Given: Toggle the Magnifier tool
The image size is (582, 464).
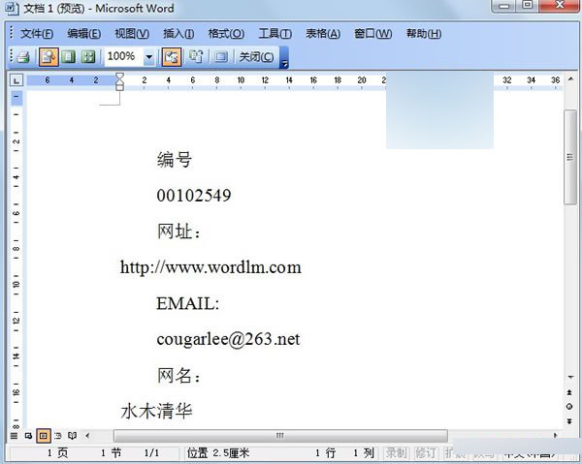Looking at the screenshot, I should tap(48, 57).
